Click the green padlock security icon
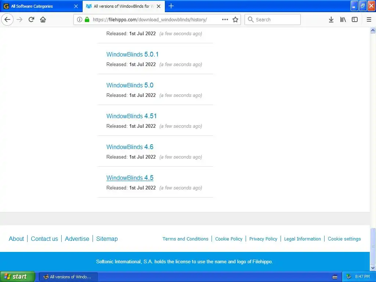Viewport: 376px width, 282px height. [87, 19]
